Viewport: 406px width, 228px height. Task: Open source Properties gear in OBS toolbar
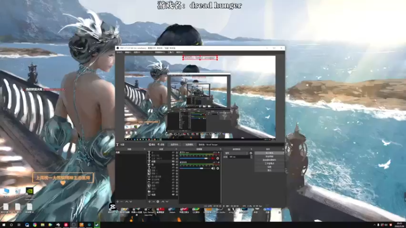point(151,144)
